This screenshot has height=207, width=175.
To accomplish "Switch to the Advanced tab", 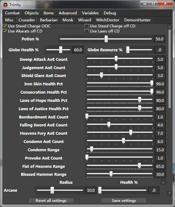I will click(x=68, y=13).
